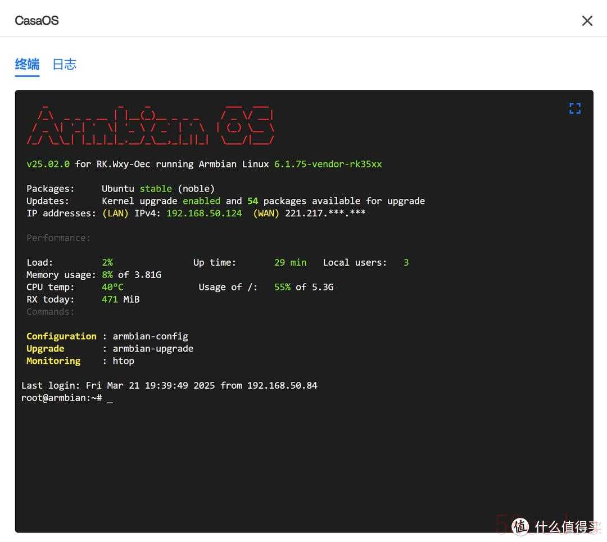Click the CasaOS dialog title
Viewport: 607px width, 542px height.
pos(37,21)
